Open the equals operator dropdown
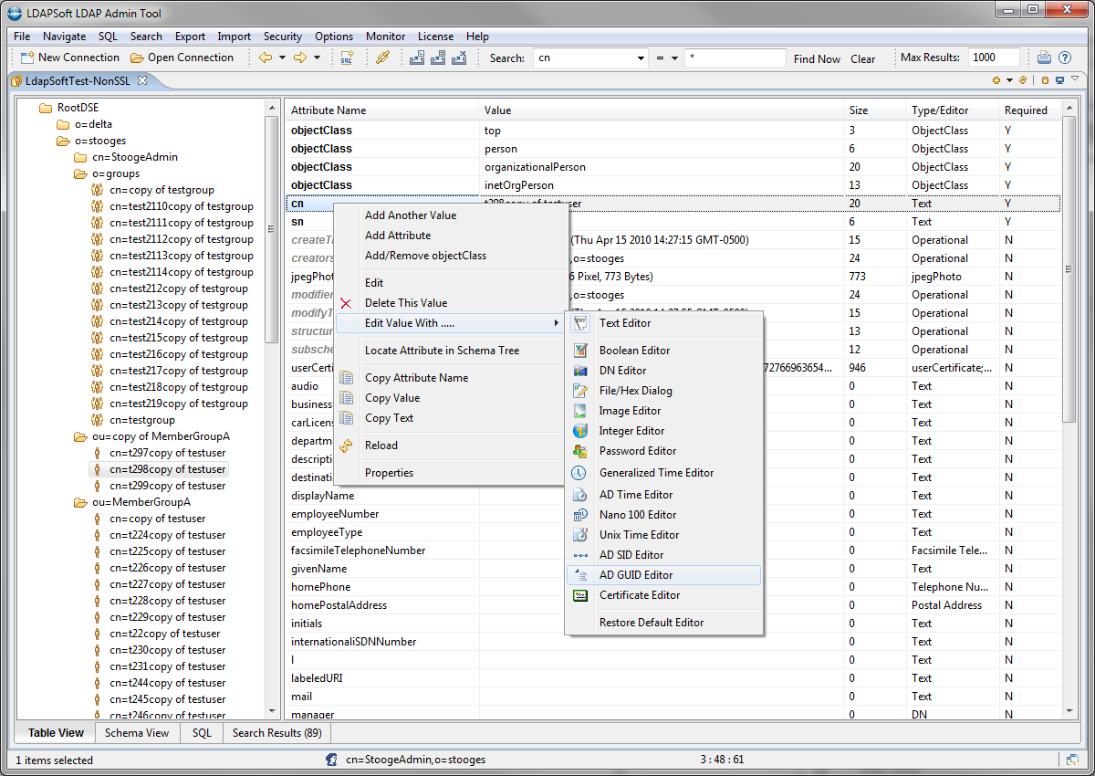The width and height of the screenshot is (1095, 776). point(675,58)
